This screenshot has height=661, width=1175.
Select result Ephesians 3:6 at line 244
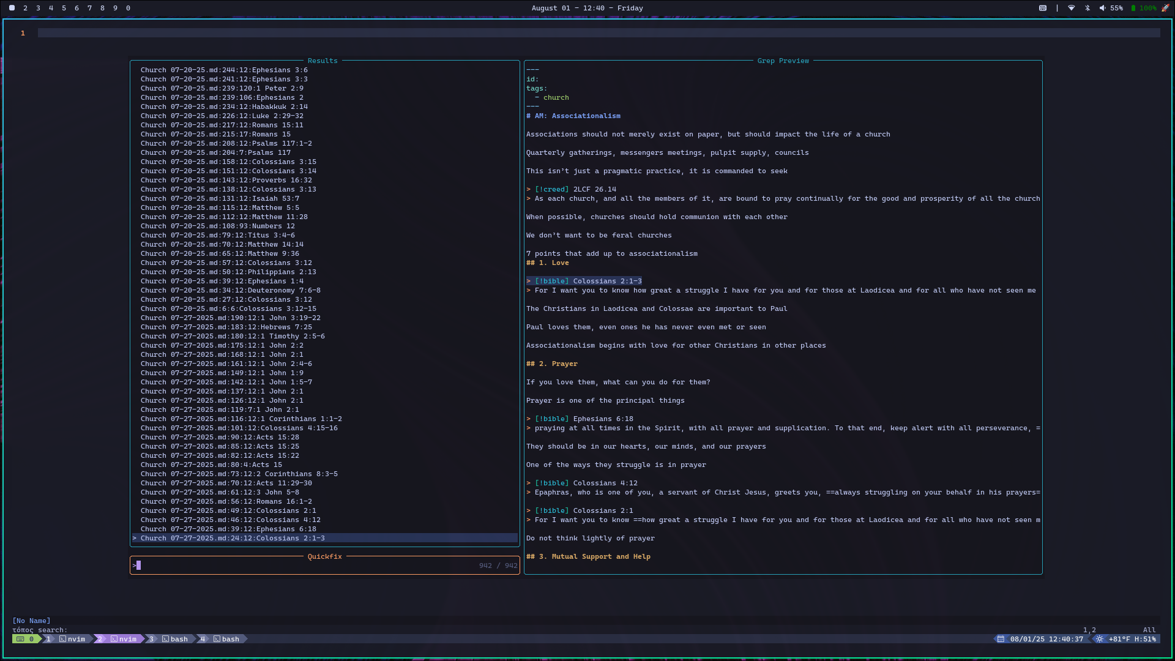pyautogui.click(x=224, y=70)
